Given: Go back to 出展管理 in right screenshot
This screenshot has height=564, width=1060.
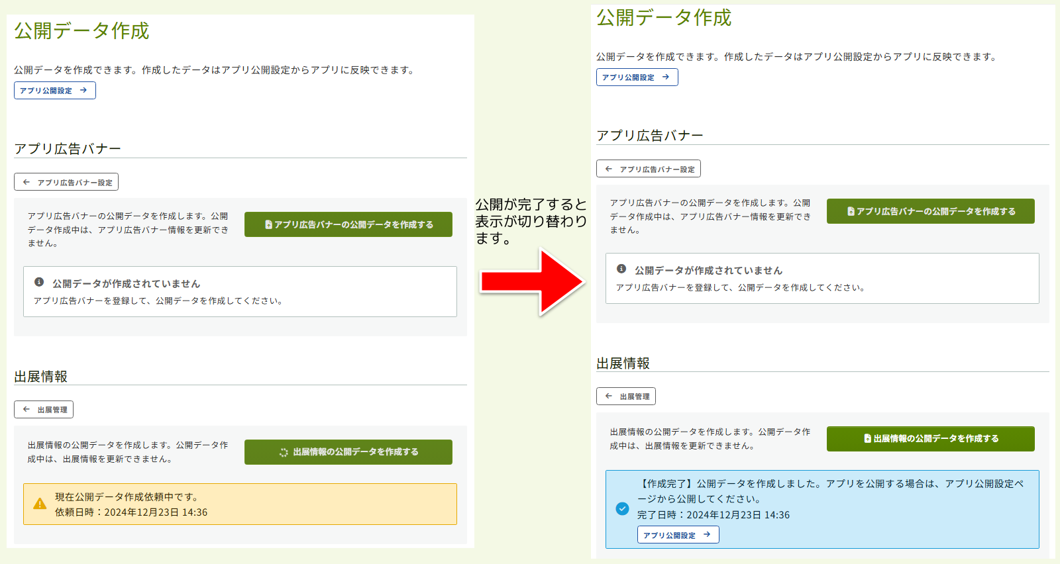Looking at the screenshot, I should click(x=626, y=396).
